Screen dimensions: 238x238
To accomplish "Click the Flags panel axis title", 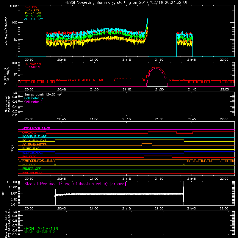I will point(12,148).
